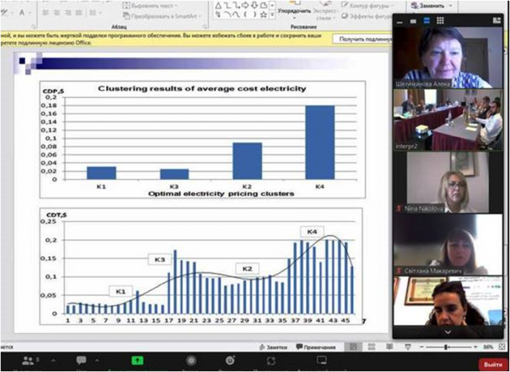
Task: Zoom out with the minus button
Action: click(422, 347)
